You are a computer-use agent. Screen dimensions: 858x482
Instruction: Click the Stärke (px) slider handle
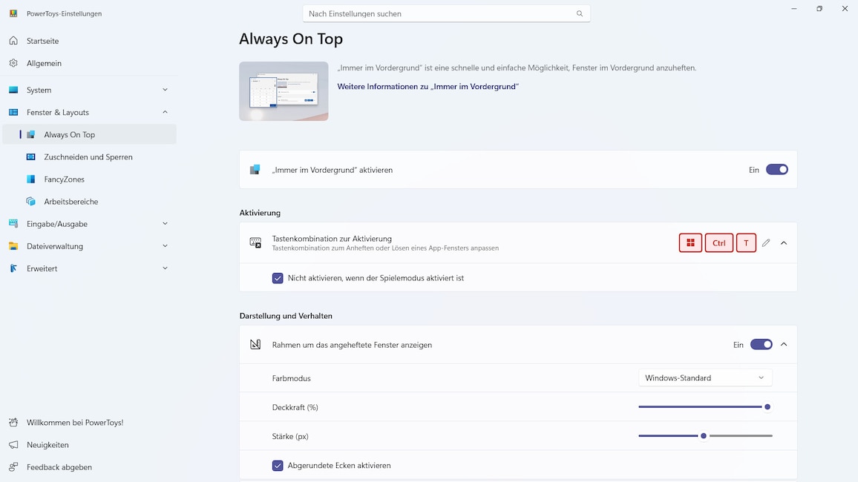704,436
